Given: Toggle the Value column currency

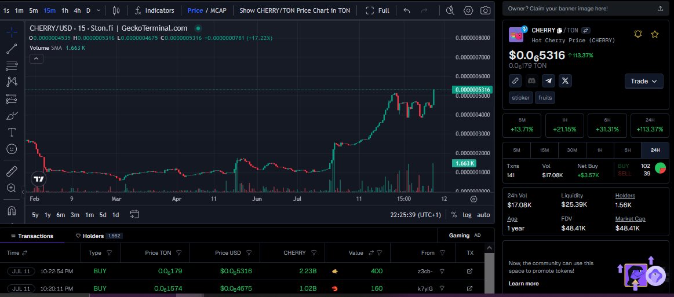Looking at the screenshot, I should pyautogui.click(x=372, y=253).
